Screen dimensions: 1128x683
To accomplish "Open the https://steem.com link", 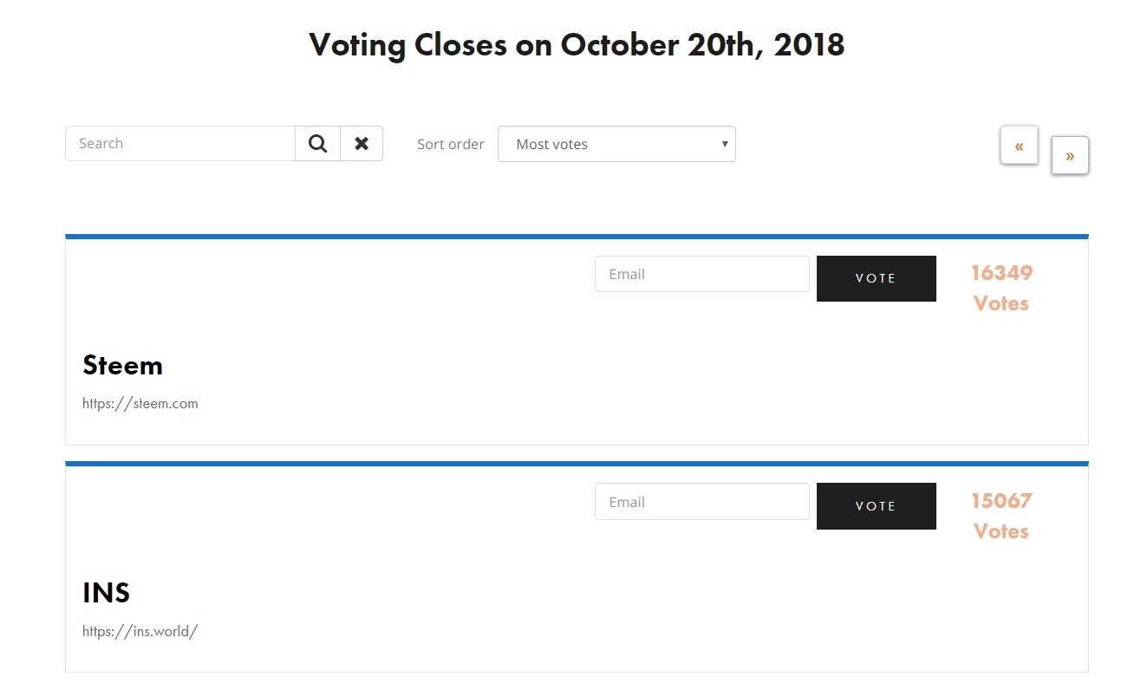I will pos(140,403).
